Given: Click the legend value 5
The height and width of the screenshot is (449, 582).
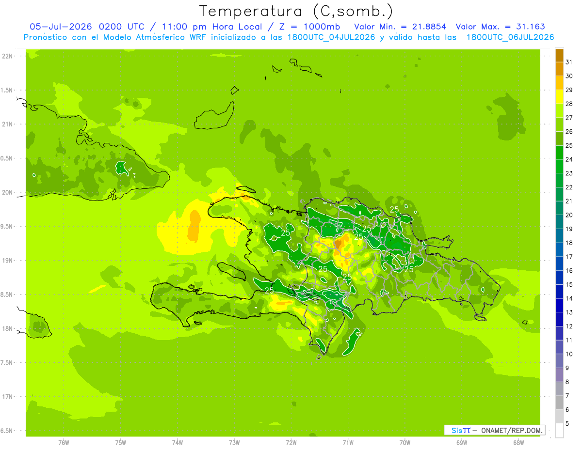Looking at the screenshot, I should (x=567, y=423).
